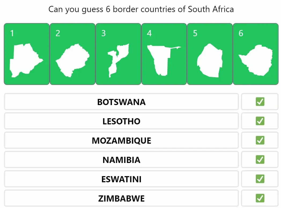
Task: Select the Lesotho answer field
Action: coord(121,121)
